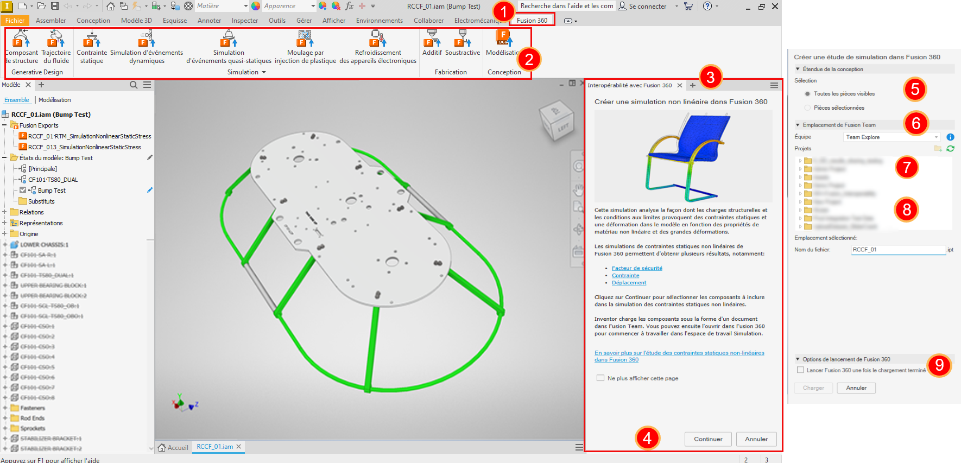Image resolution: width=961 pixels, height=463 pixels.
Task: Choose the Soustractive fabrication tool
Action: [463, 43]
